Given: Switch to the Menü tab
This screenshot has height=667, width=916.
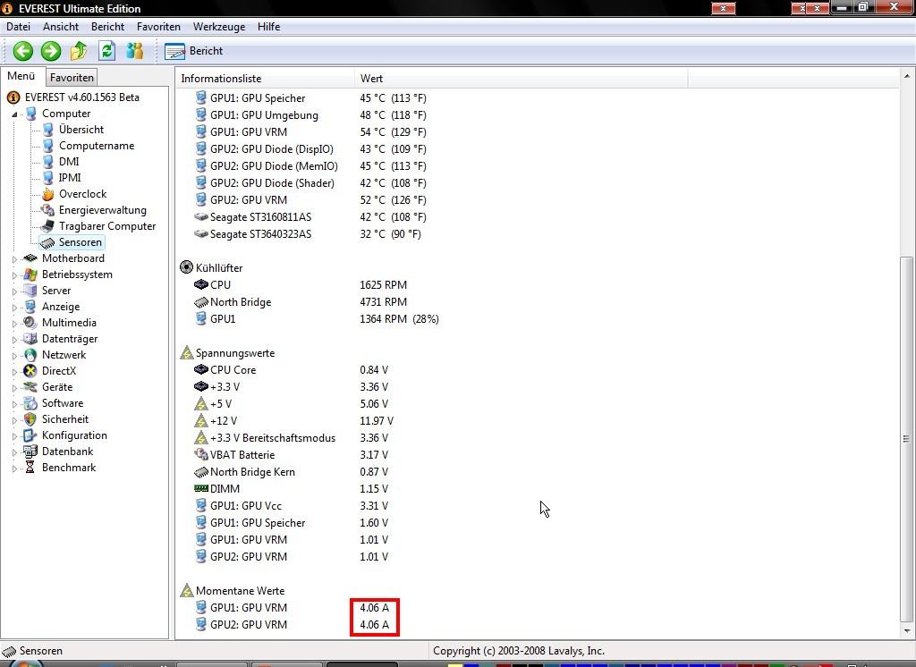Looking at the screenshot, I should tap(21, 76).
